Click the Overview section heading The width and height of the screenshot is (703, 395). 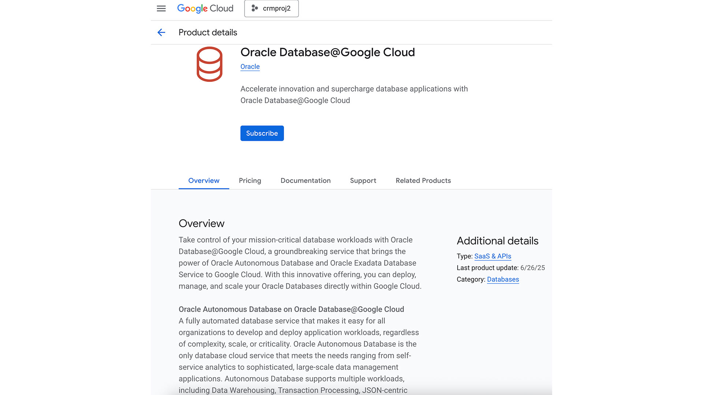(201, 223)
